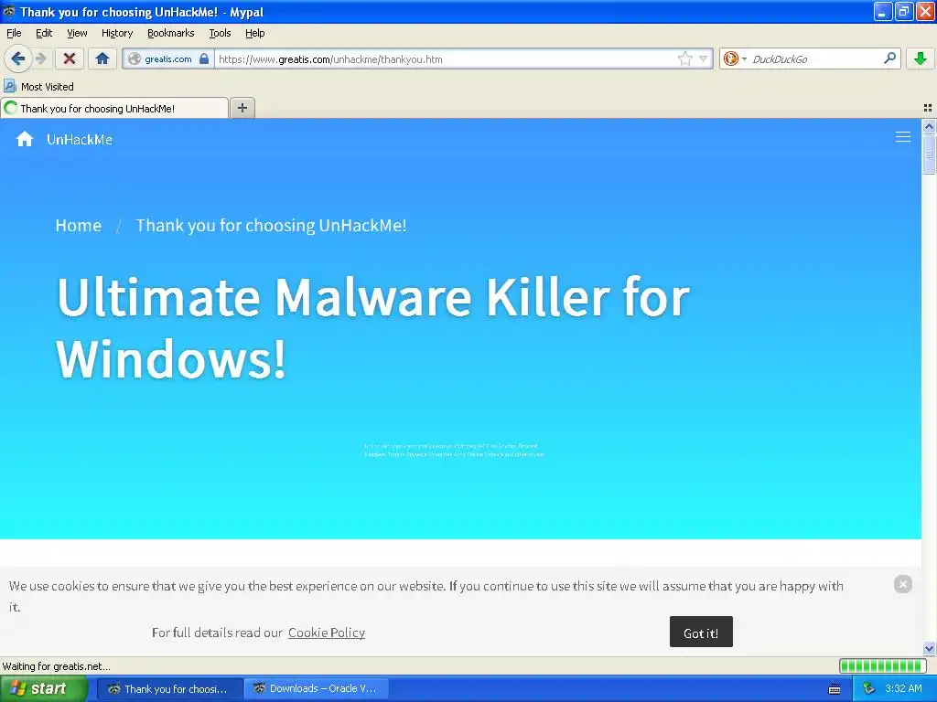Click the padlock security icon
Image resolution: width=937 pixels, height=702 pixels.
pos(204,58)
